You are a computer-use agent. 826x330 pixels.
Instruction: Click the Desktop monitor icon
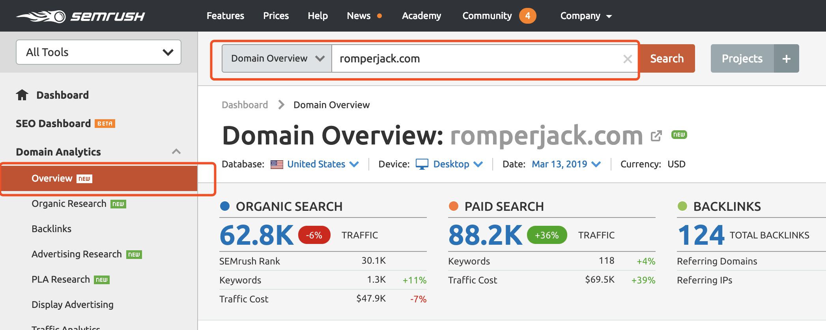tap(422, 164)
